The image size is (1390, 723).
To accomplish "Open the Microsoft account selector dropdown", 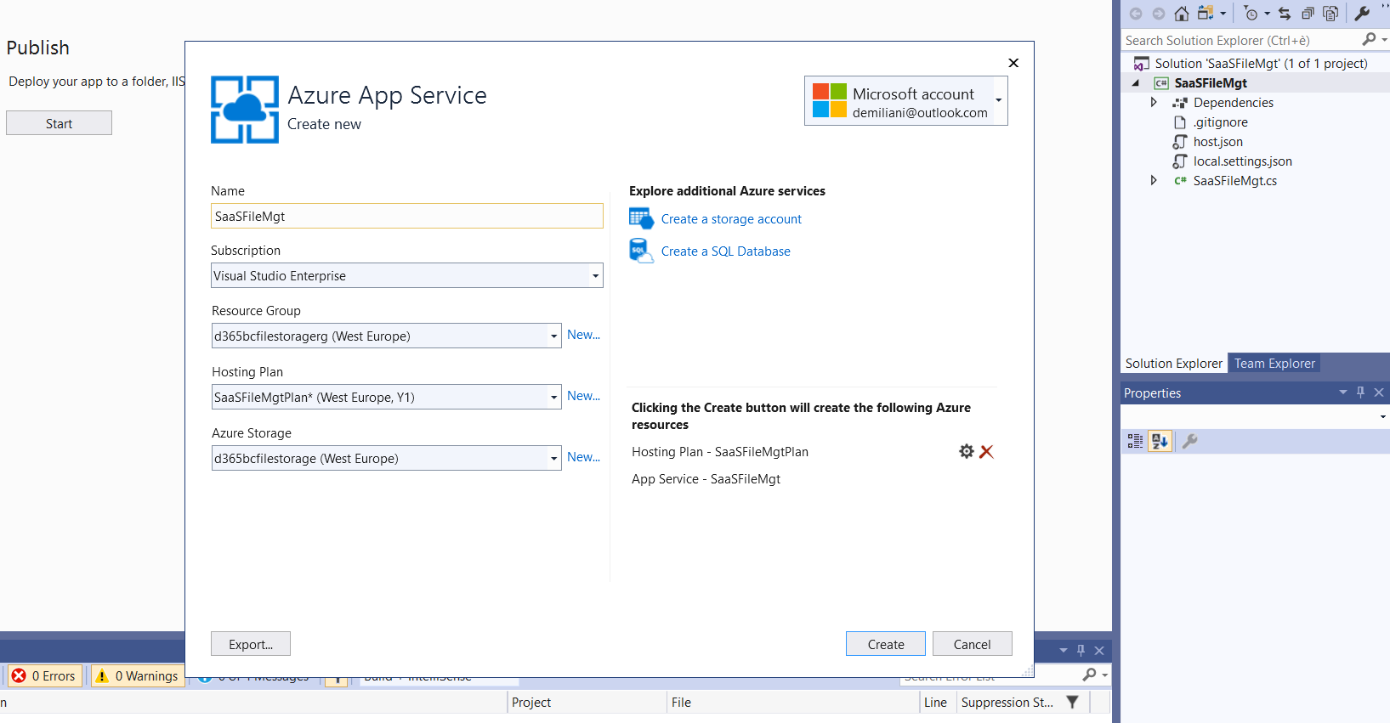I will [x=998, y=100].
